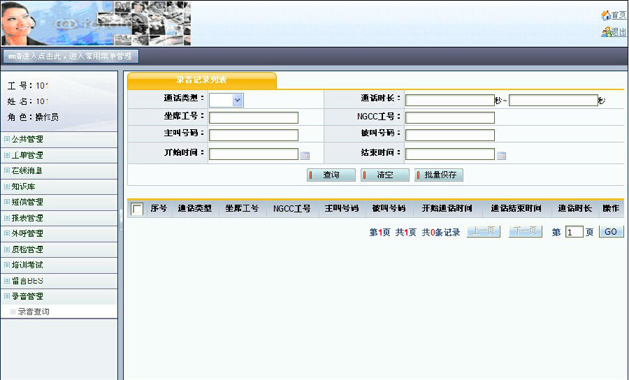
Task: Click the 查询 search button
Action: (331, 175)
